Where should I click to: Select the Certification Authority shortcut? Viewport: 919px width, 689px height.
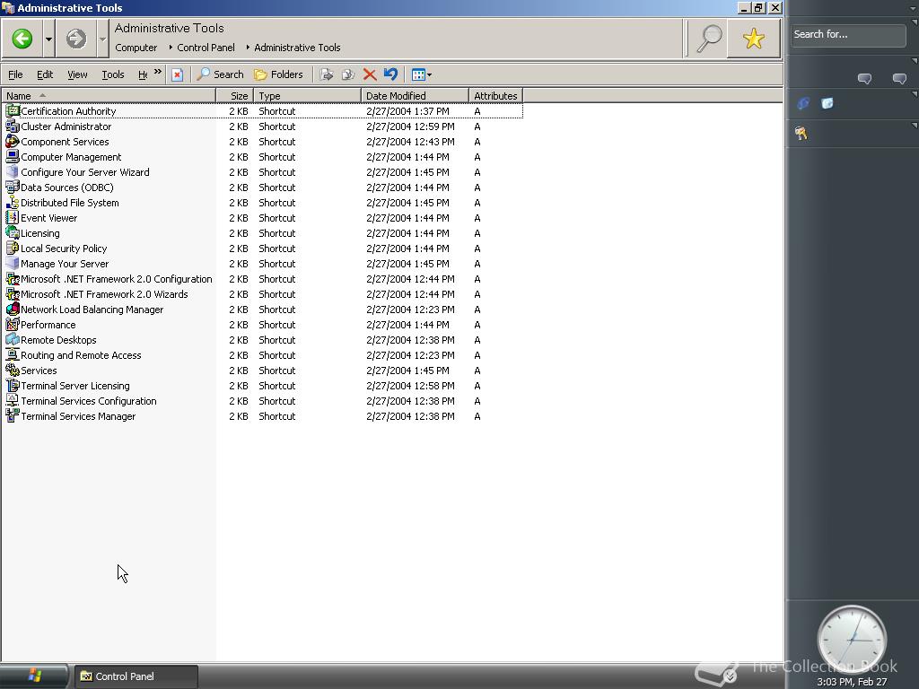click(x=68, y=111)
